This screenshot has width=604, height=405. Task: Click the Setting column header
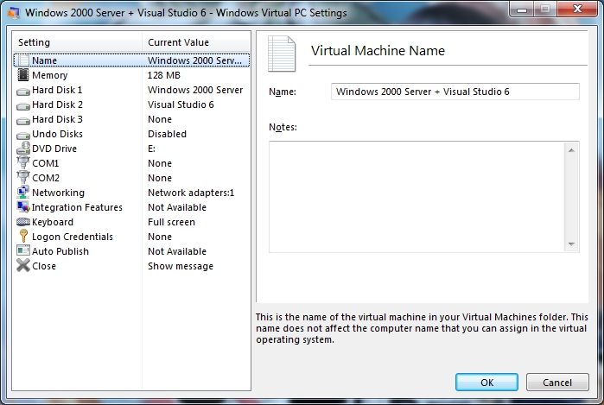pos(78,42)
